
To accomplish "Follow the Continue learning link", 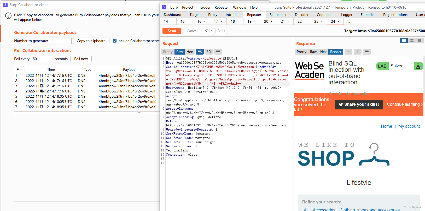I will click(405, 104).
